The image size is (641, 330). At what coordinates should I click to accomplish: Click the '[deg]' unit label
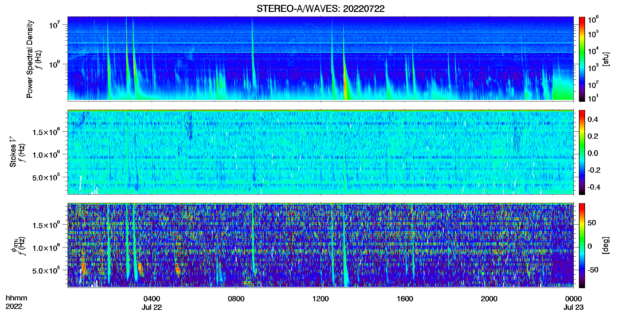[606, 245]
